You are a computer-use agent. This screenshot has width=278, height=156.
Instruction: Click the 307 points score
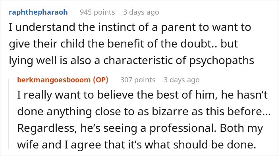[x=138, y=80]
